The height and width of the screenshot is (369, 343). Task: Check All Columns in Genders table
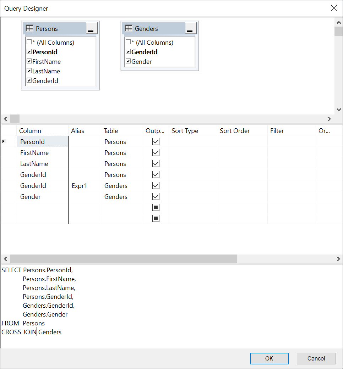[128, 42]
